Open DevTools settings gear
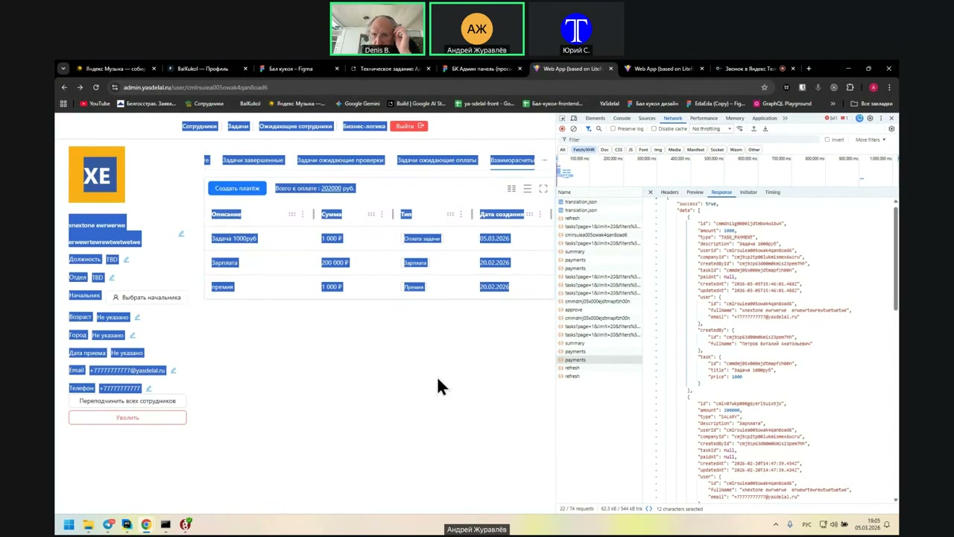The height and width of the screenshot is (537, 954). click(x=870, y=119)
